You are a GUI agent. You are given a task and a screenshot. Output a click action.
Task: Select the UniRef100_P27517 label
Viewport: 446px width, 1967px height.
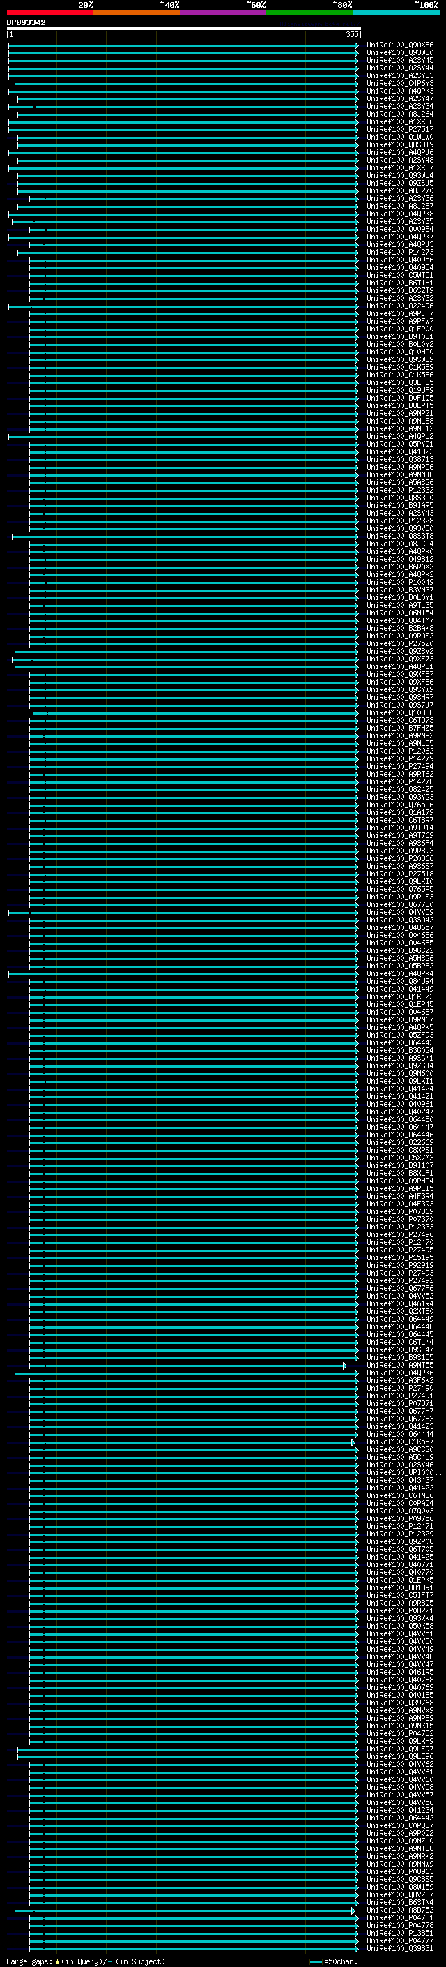[x=400, y=129]
